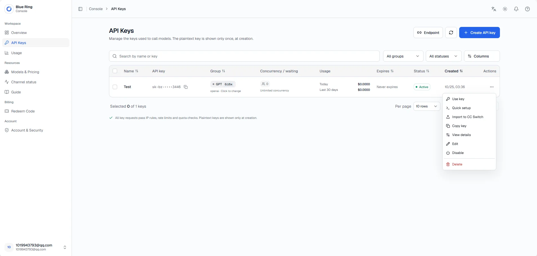Switch theme with the sun icon

(x=505, y=9)
